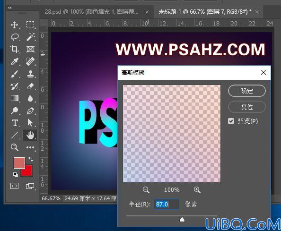Select the Lasso tool
This screenshot has height=231, width=281.
pyautogui.click(x=15, y=37)
